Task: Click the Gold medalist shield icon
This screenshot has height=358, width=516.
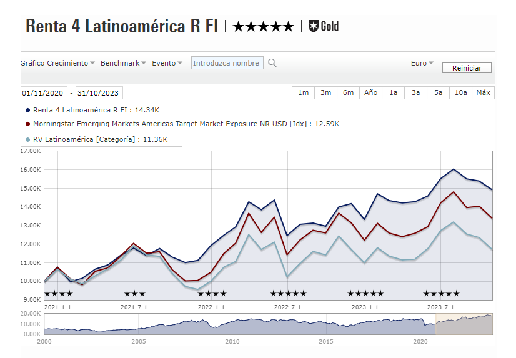Action: coord(314,26)
